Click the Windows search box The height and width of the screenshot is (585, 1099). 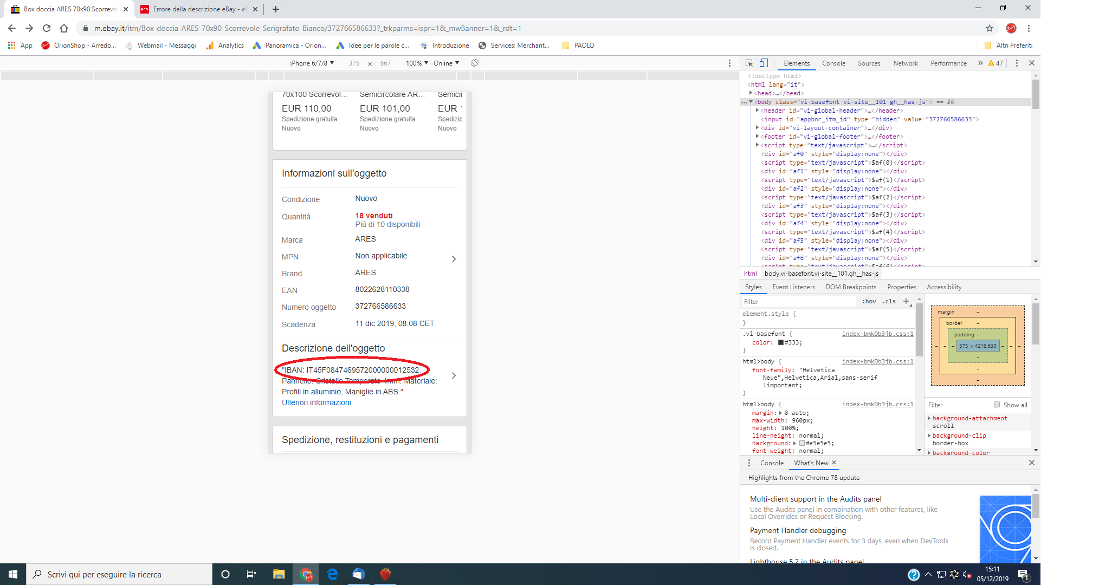coord(119,574)
